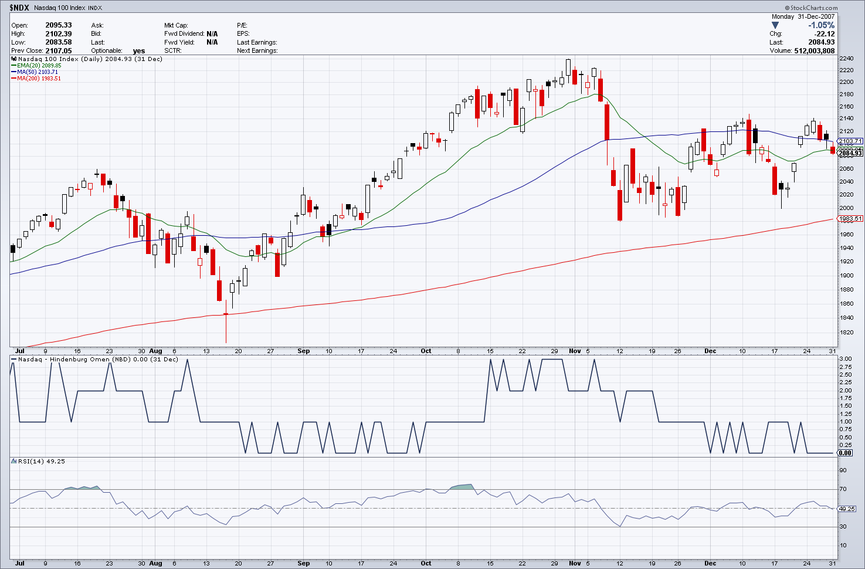
Task: Click the 'Last Earnings:' label
Action: 257,42
